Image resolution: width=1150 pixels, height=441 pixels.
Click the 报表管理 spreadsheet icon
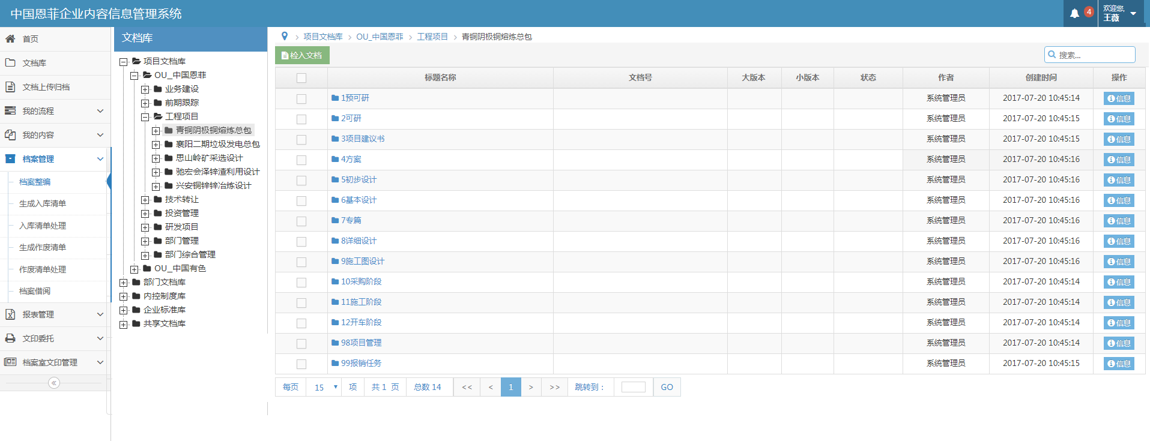pos(10,314)
